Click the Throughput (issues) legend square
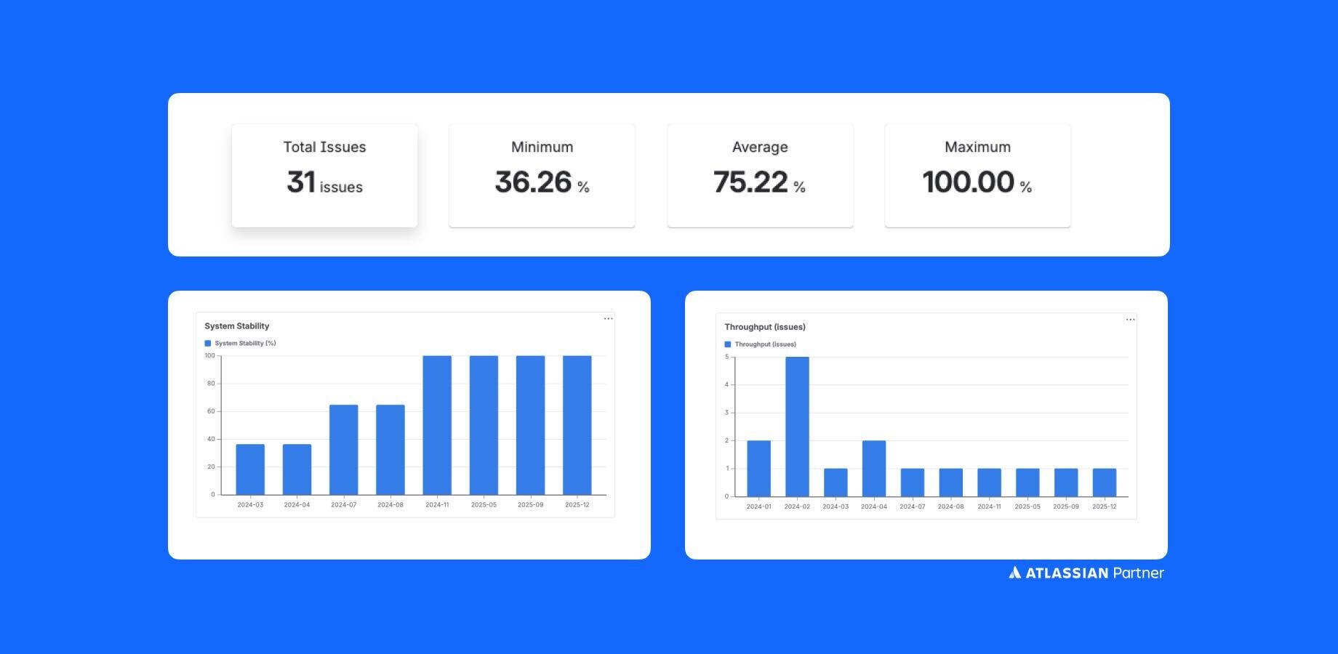Image resolution: width=1338 pixels, height=654 pixels. click(x=728, y=344)
